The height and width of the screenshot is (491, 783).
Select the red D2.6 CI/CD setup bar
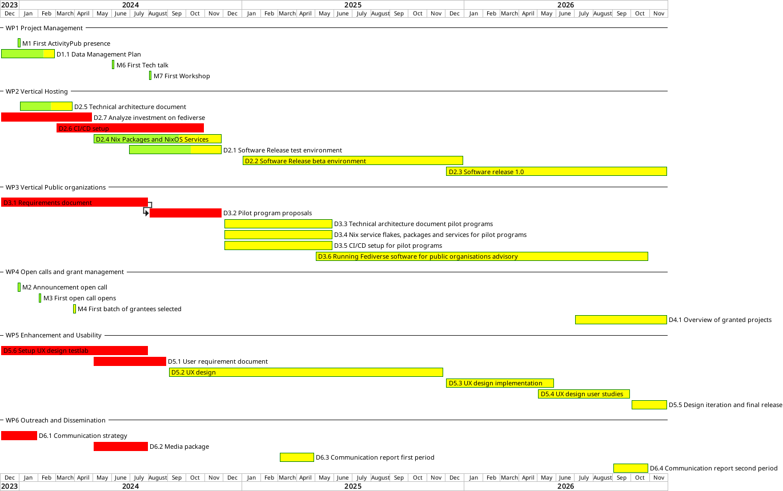point(130,128)
